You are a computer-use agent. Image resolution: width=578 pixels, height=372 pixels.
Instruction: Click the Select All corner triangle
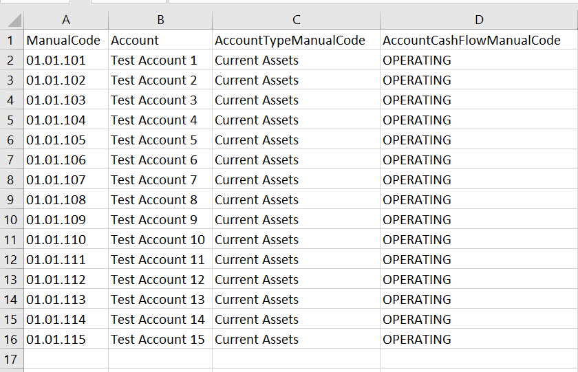tap(12, 21)
